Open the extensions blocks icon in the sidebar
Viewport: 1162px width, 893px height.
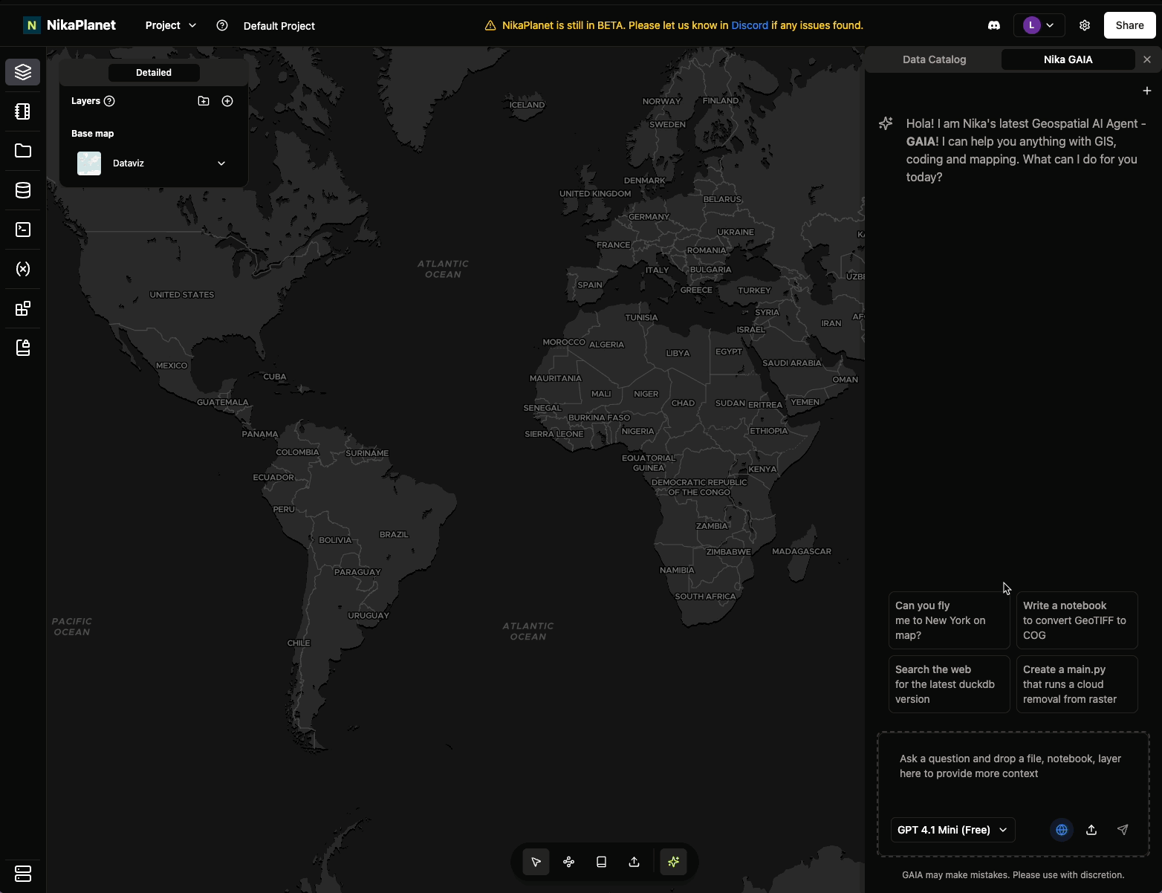(23, 308)
